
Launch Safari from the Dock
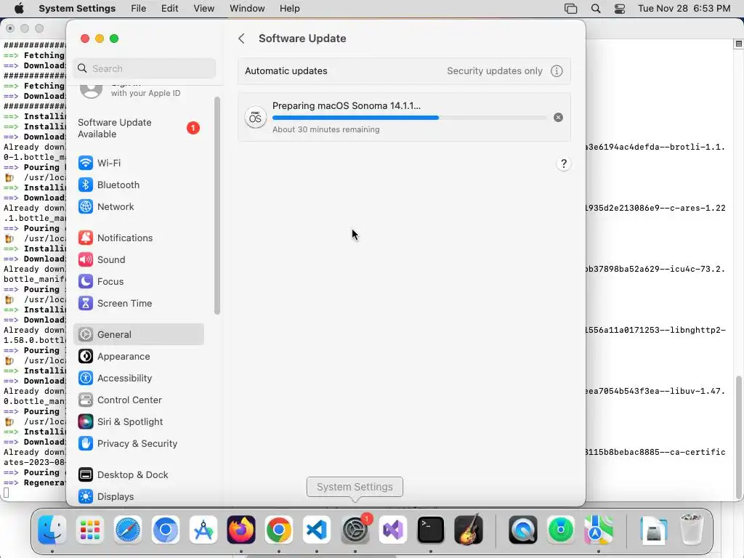click(x=128, y=529)
